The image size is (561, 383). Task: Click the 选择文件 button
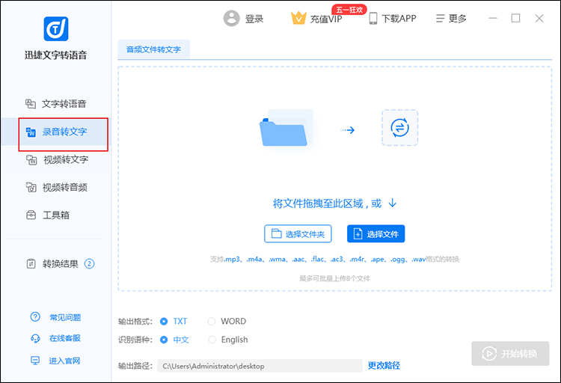[x=376, y=233]
